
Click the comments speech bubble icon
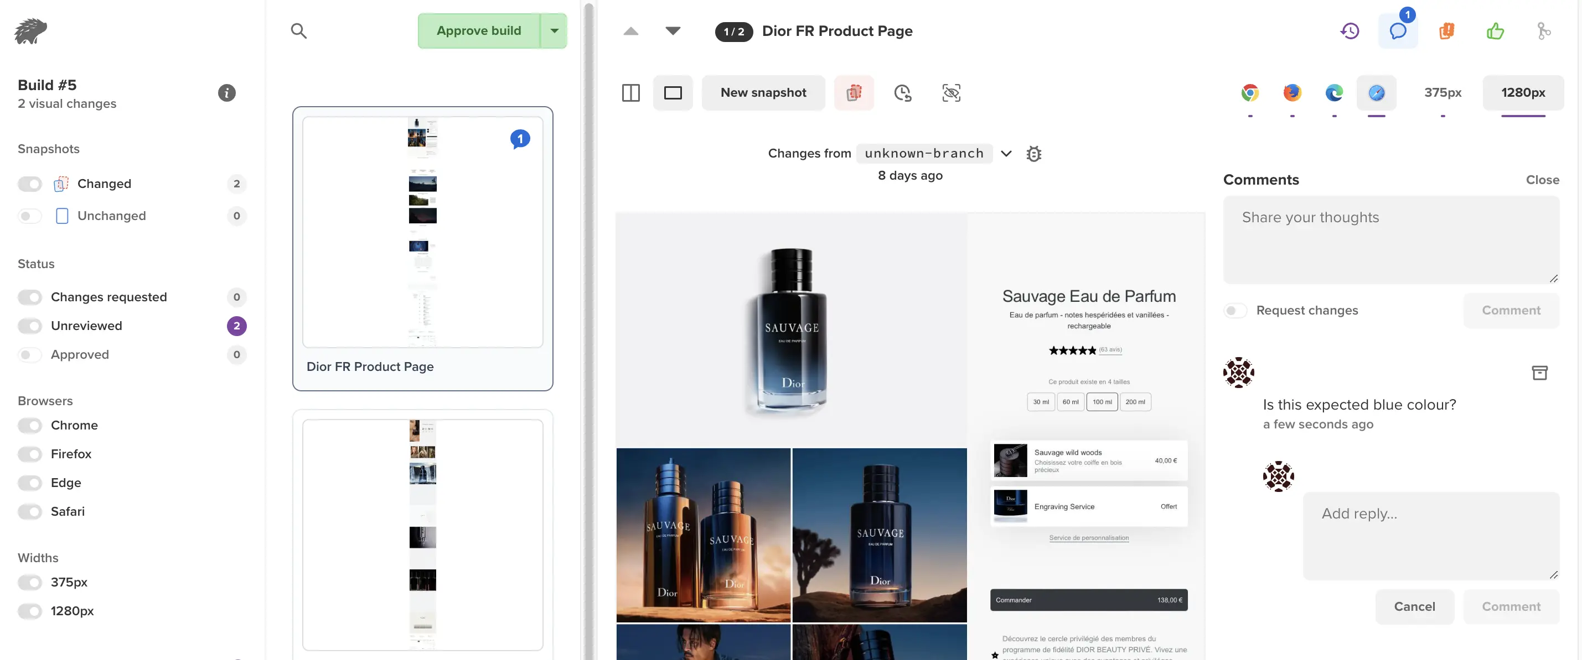[1397, 30]
